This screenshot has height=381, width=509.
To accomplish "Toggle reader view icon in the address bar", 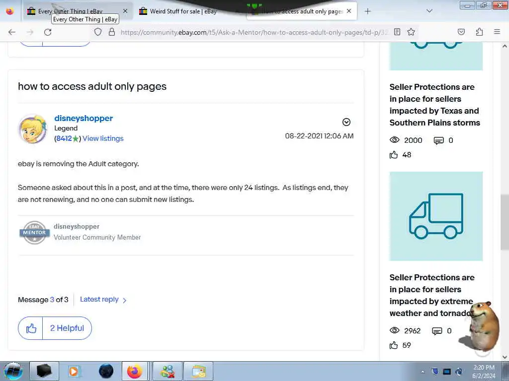I will [x=397, y=32].
